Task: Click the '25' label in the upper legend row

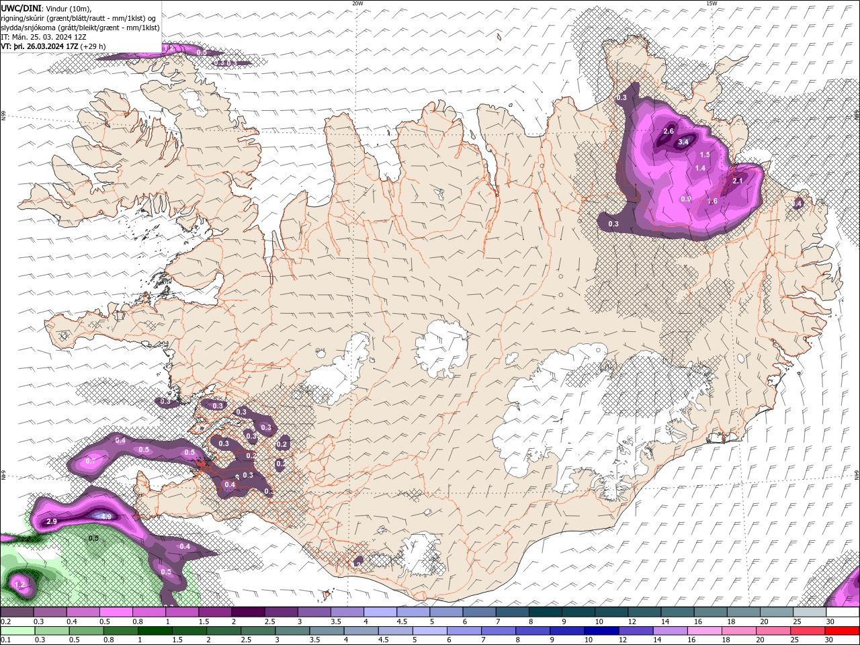Action: [x=798, y=621]
